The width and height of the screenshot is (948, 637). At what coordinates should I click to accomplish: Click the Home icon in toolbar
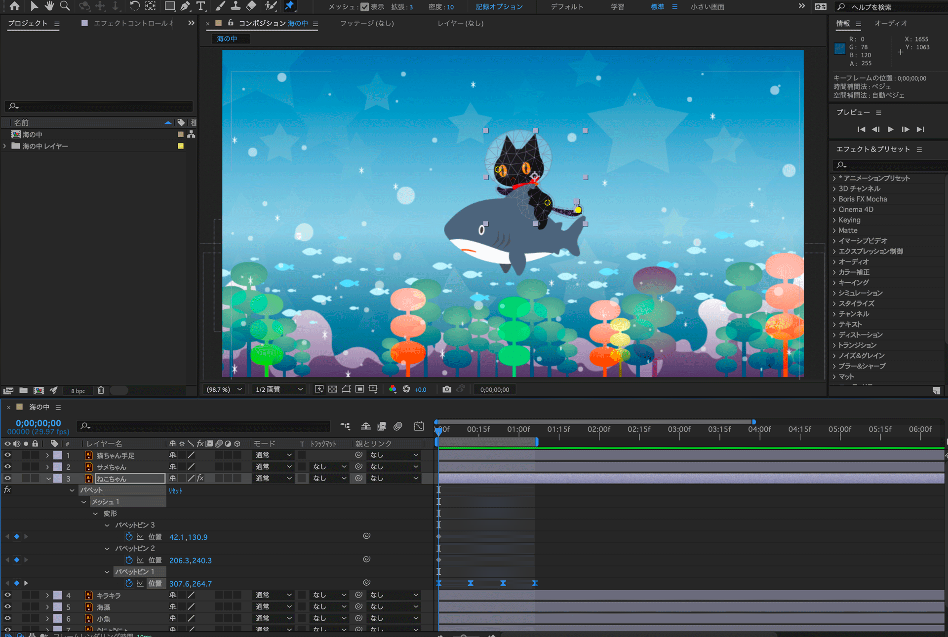point(15,6)
